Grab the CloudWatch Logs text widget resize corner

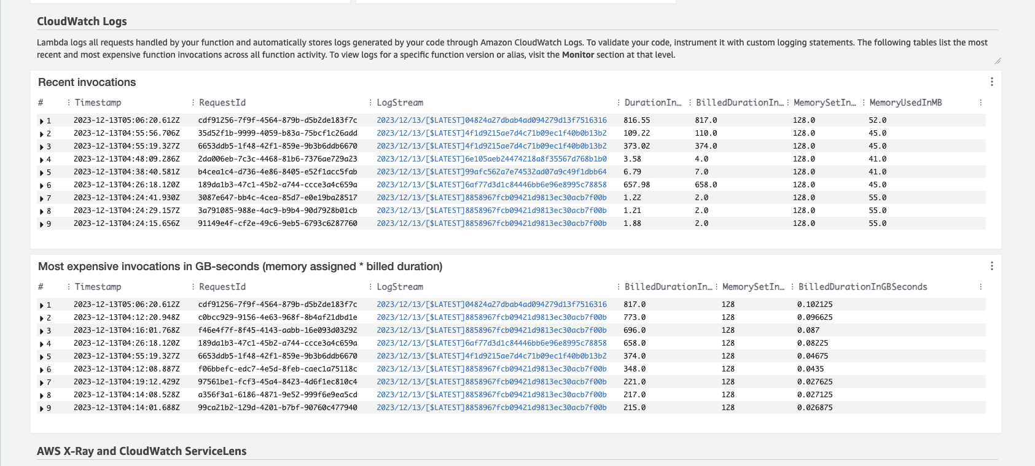(998, 61)
